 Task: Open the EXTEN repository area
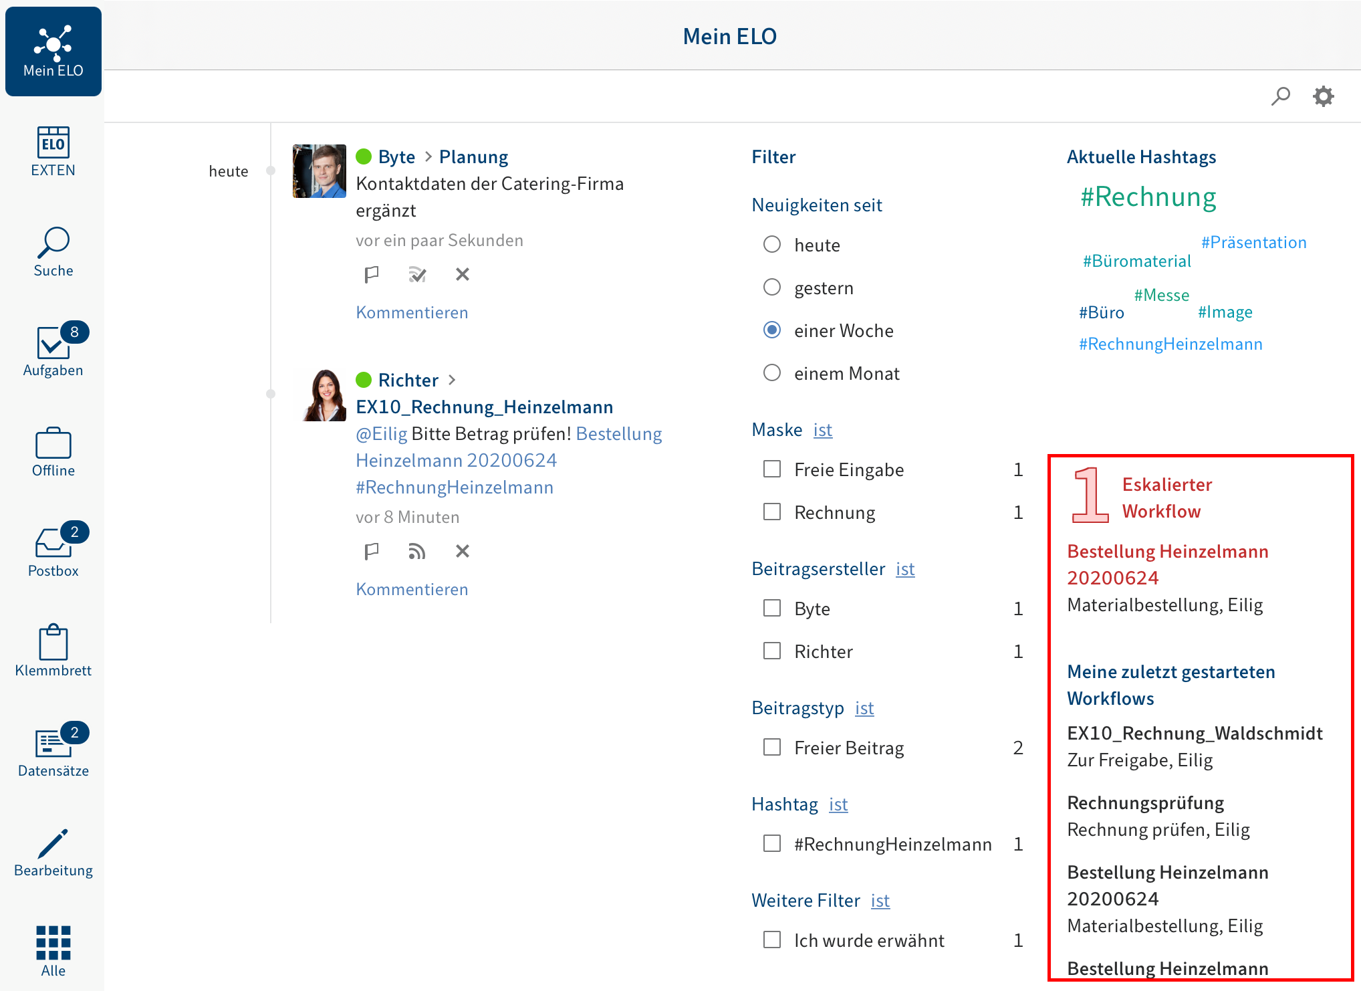tap(53, 152)
